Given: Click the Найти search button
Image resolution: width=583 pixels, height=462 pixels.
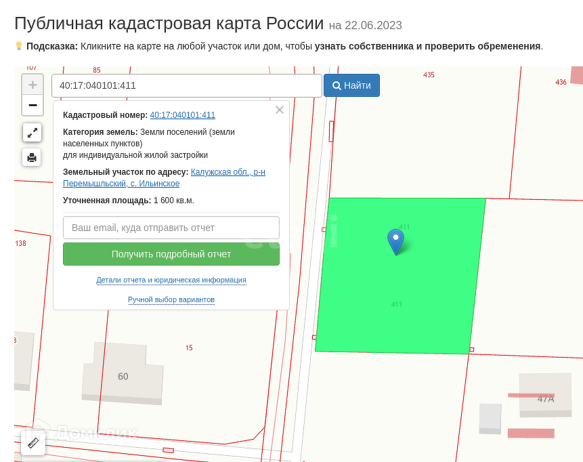Looking at the screenshot, I should 351,85.
